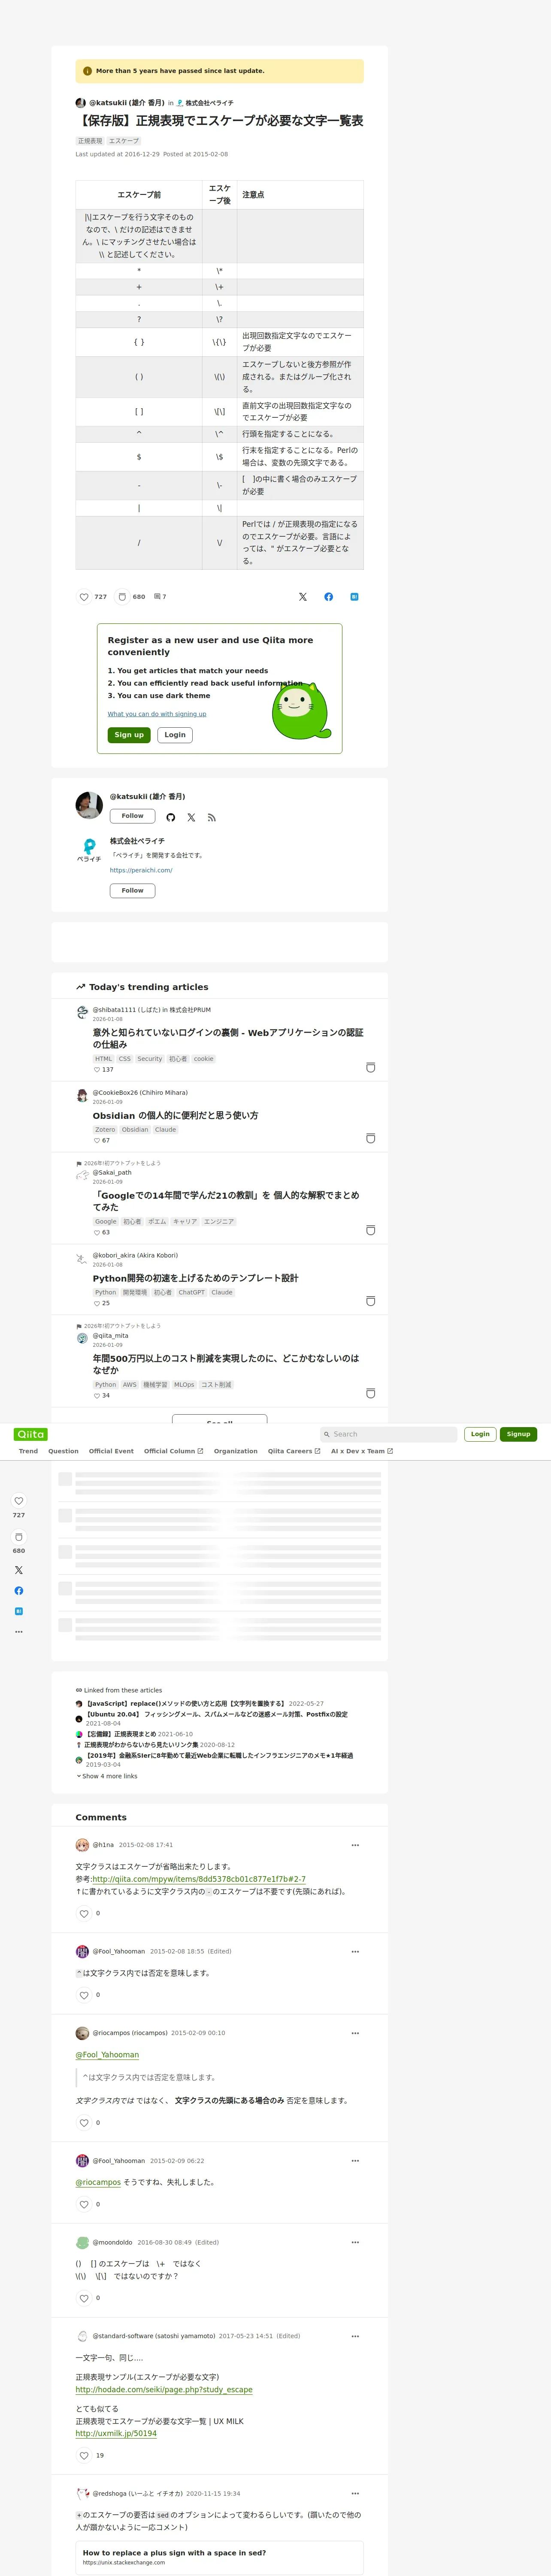
Task: Click the like heart below the article table
Action: pos(84,597)
